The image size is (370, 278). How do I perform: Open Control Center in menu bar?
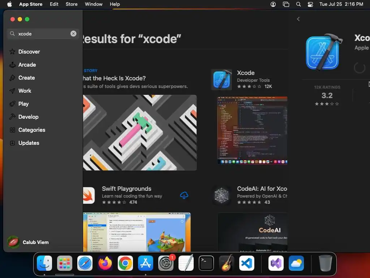point(310,4)
